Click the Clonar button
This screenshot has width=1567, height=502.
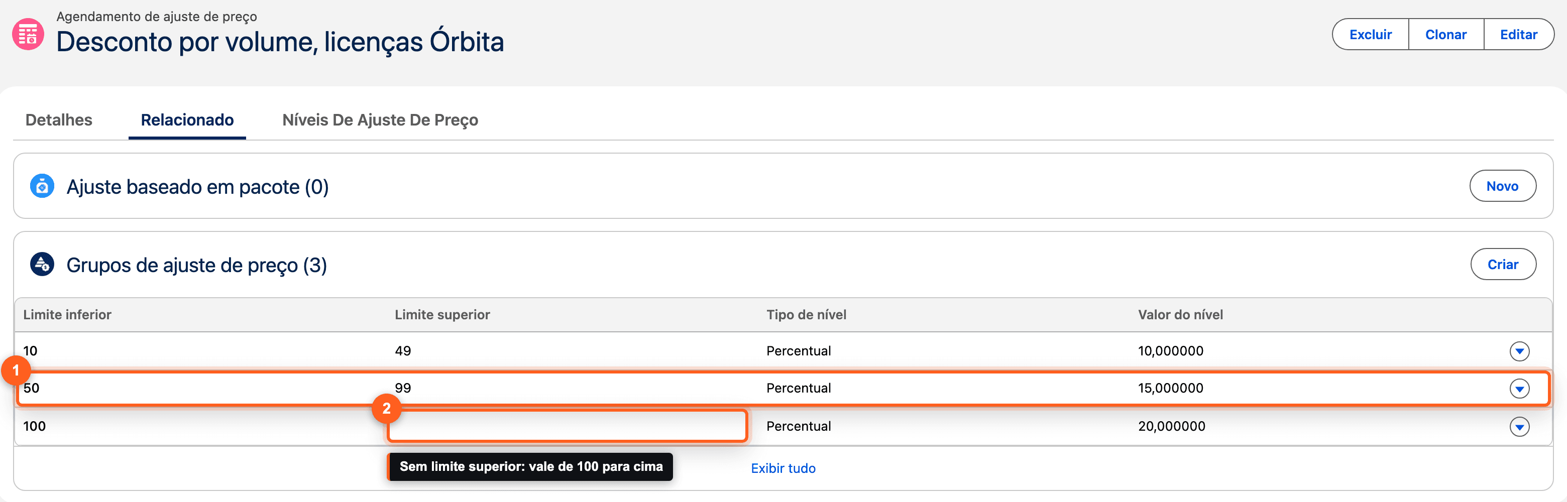click(1445, 35)
